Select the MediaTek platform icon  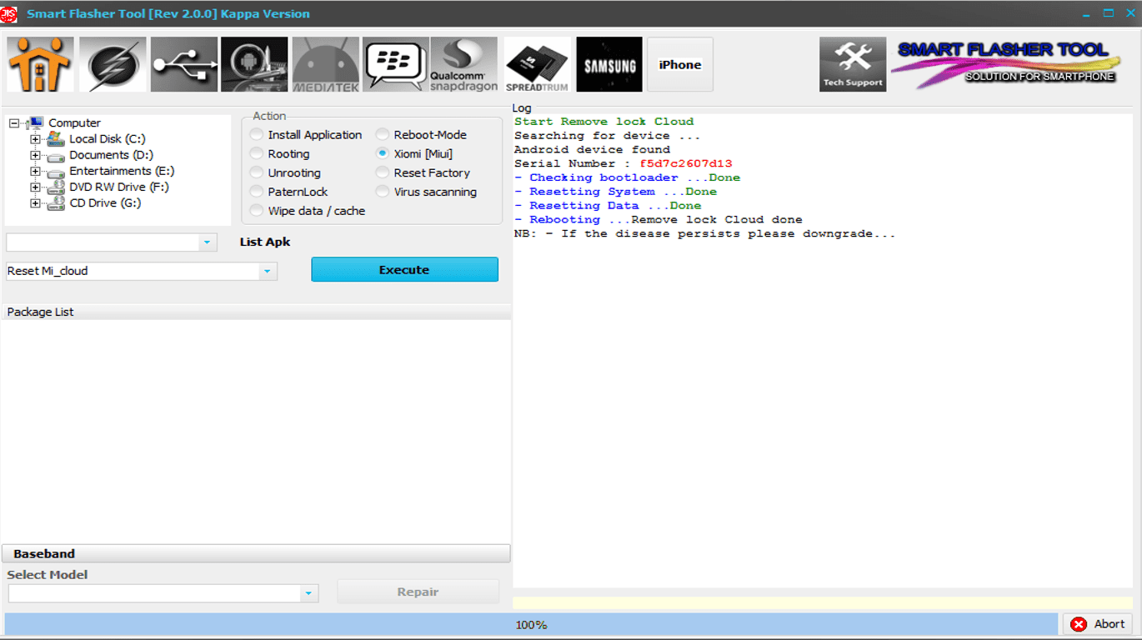pyautogui.click(x=326, y=64)
